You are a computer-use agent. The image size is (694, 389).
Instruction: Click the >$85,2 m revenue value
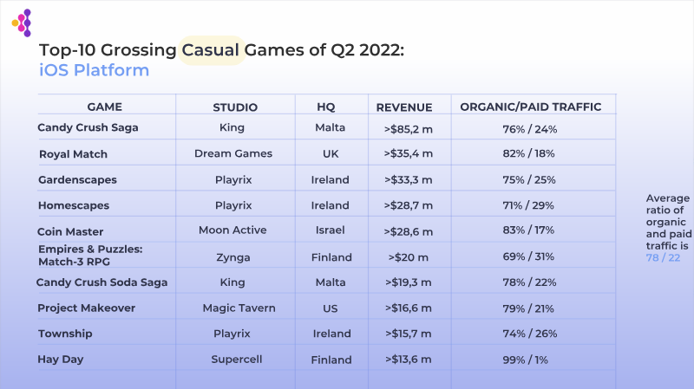pyautogui.click(x=407, y=129)
